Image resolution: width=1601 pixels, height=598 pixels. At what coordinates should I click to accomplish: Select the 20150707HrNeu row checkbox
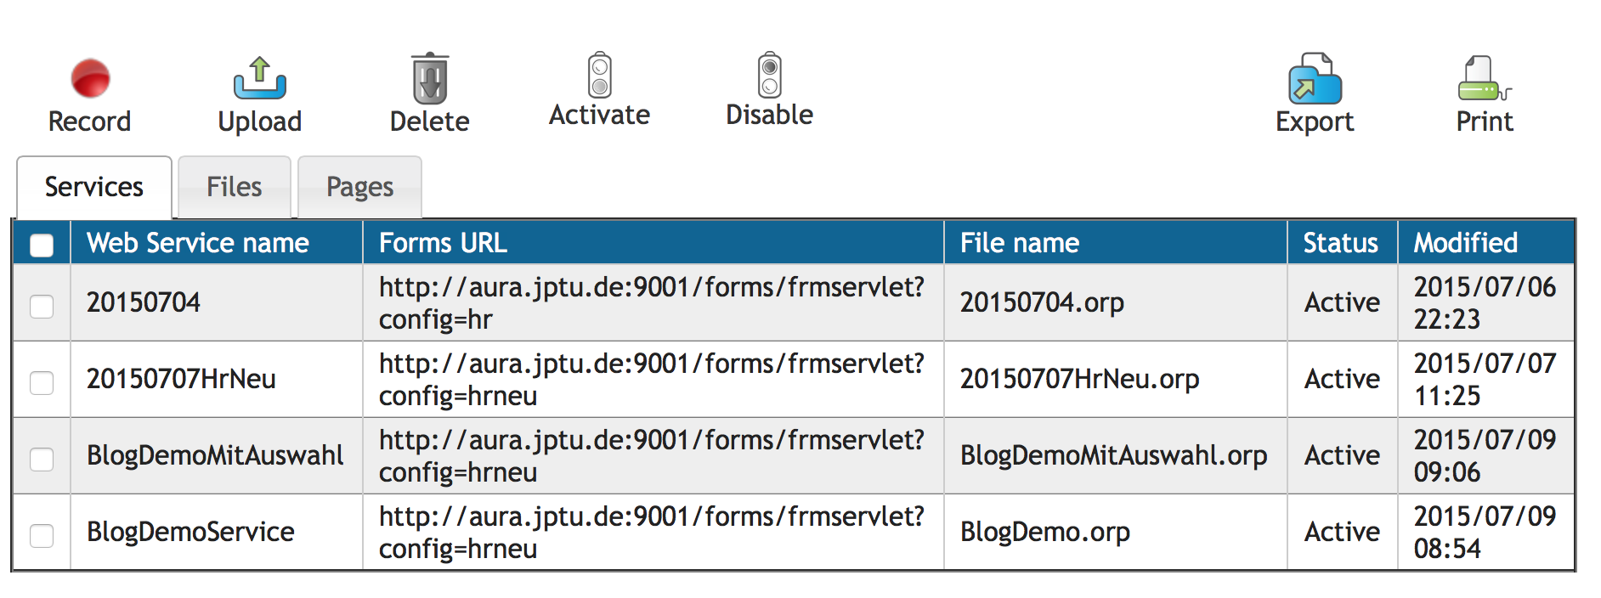(x=42, y=382)
